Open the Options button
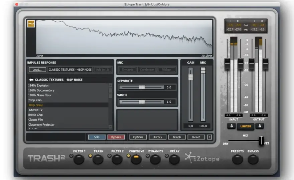 coord(138,137)
